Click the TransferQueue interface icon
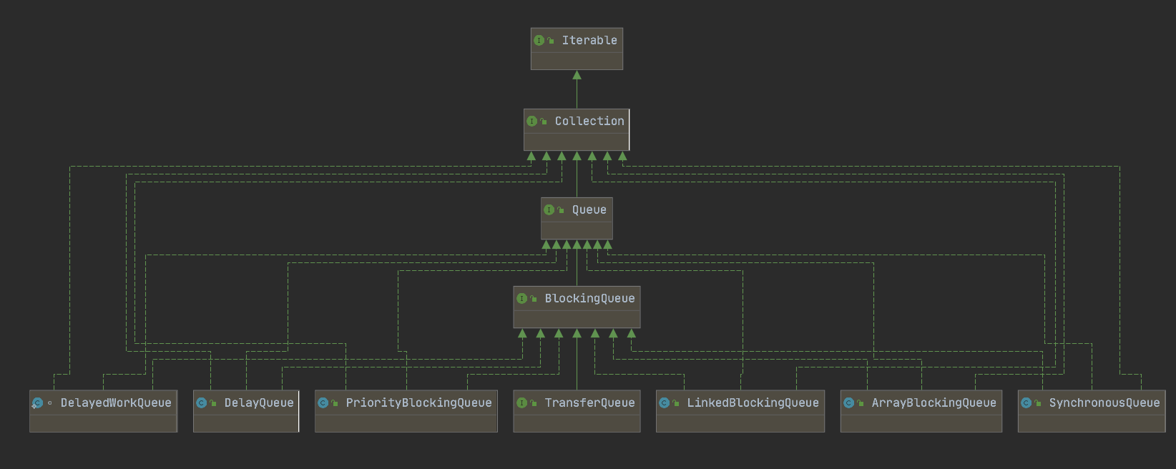Viewport: 1176px width, 469px height. [x=522, y=403]
